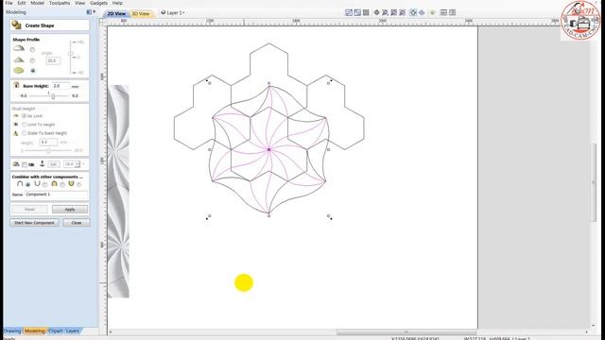
Task: Click the anchor point set icon
Action: pos(42,163)
